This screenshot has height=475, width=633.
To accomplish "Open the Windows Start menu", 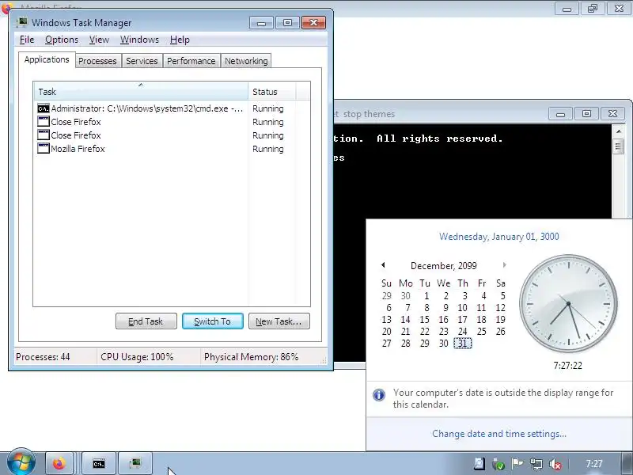I will click(21, 462).
